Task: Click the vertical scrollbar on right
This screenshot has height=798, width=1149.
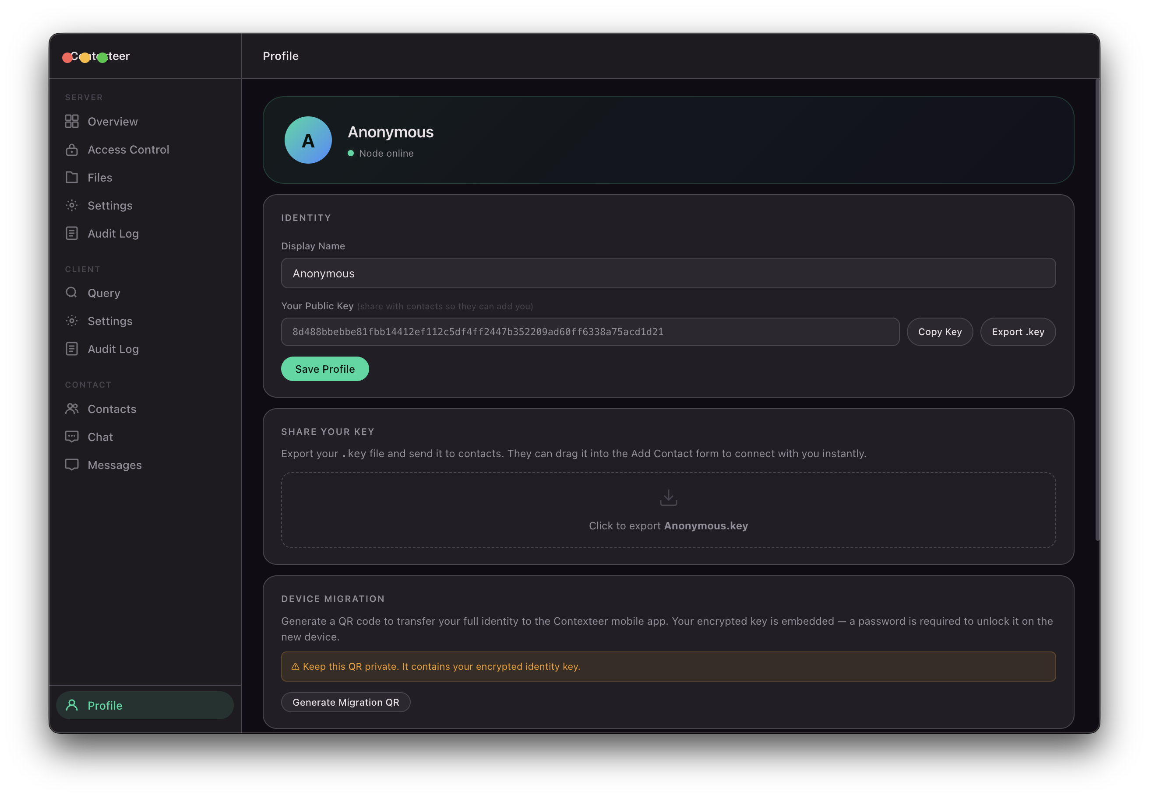Action: pos(1097,310)
